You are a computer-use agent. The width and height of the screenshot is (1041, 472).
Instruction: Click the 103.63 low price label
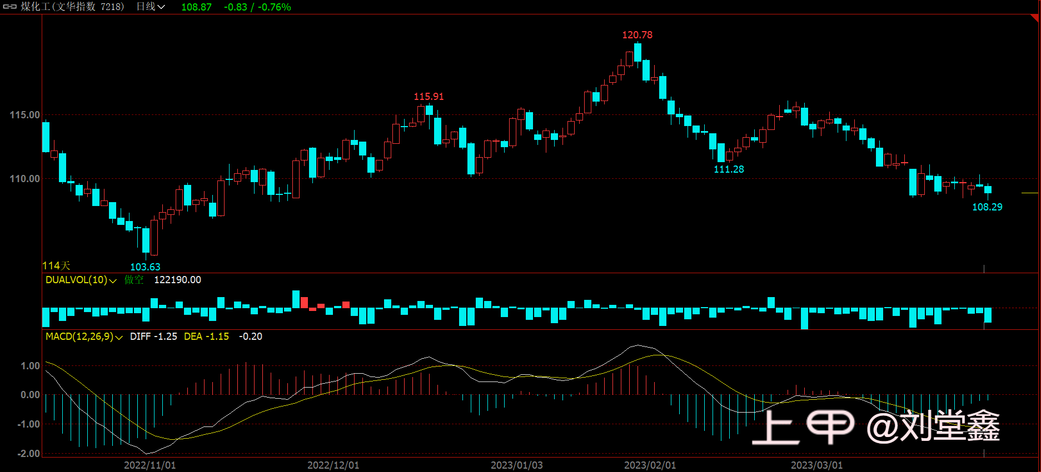[145, 267]
